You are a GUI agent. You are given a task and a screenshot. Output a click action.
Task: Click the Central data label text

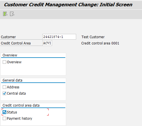(16, 94)
